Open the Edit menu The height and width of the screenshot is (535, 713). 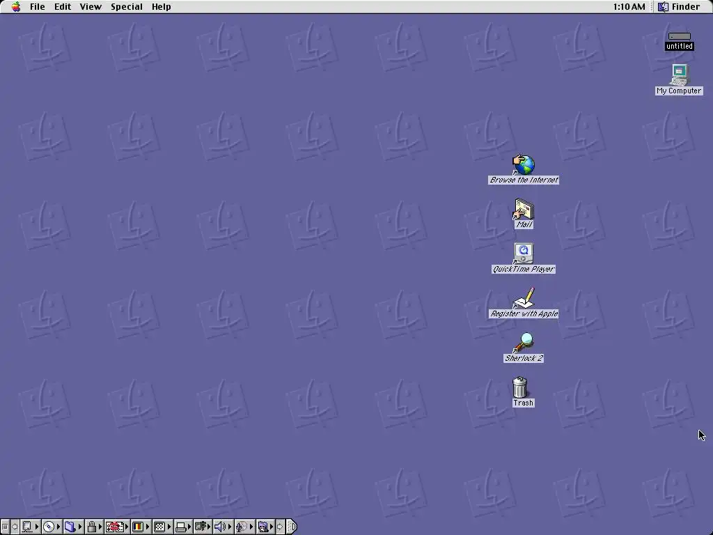click(62, 7)
